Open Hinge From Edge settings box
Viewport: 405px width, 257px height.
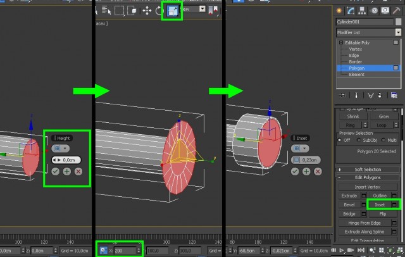pos(394,223)
